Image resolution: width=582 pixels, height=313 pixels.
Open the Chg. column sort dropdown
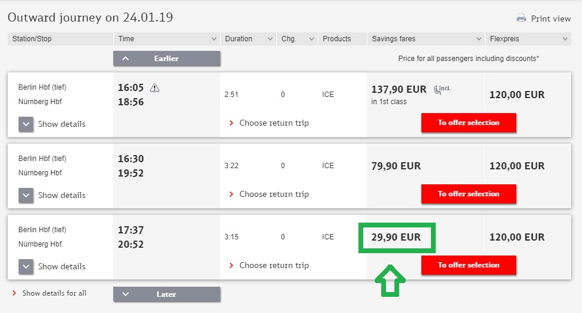click(x=312, y=39)
